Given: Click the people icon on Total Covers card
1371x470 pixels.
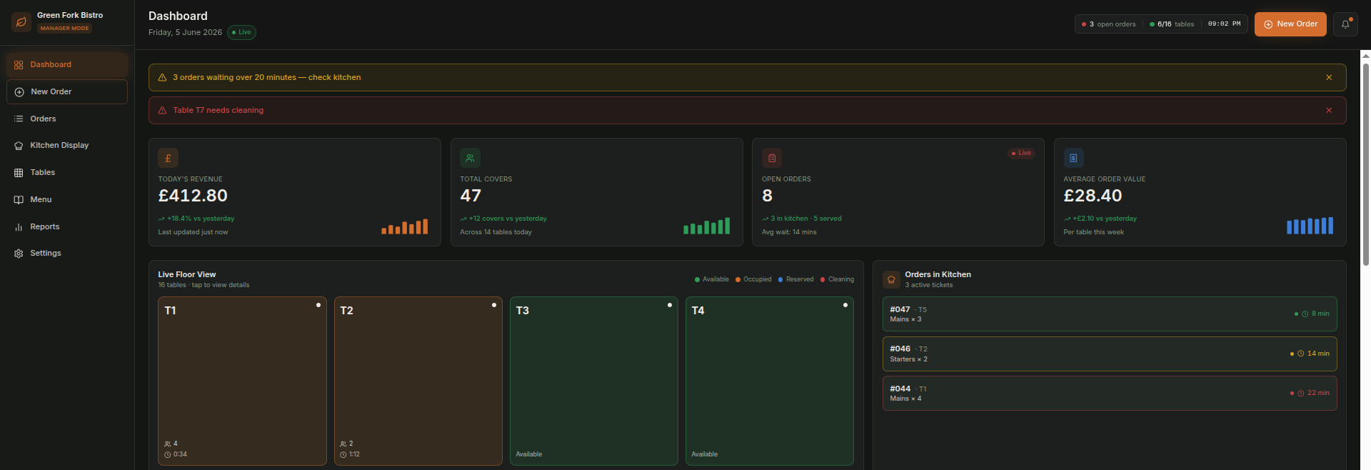Looking at the screenshot, I should pos(470,158).
